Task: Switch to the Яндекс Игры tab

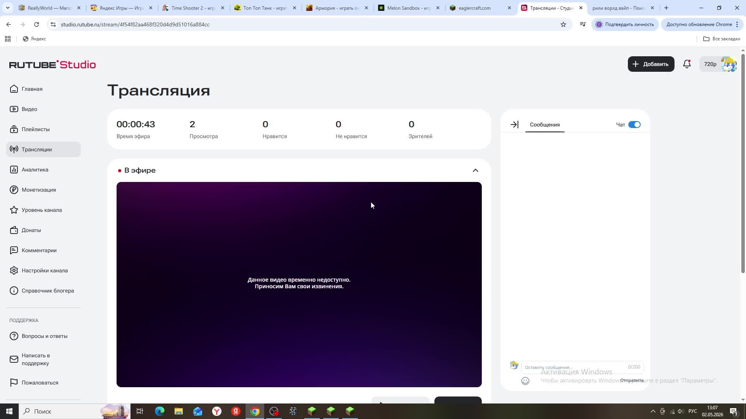Action: (121, 8)
